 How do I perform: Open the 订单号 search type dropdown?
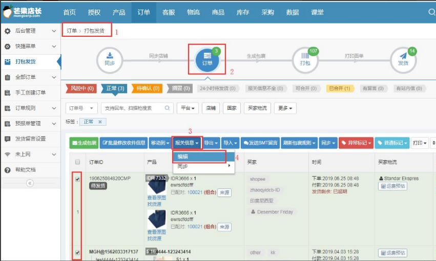click(x=82, y=108)
